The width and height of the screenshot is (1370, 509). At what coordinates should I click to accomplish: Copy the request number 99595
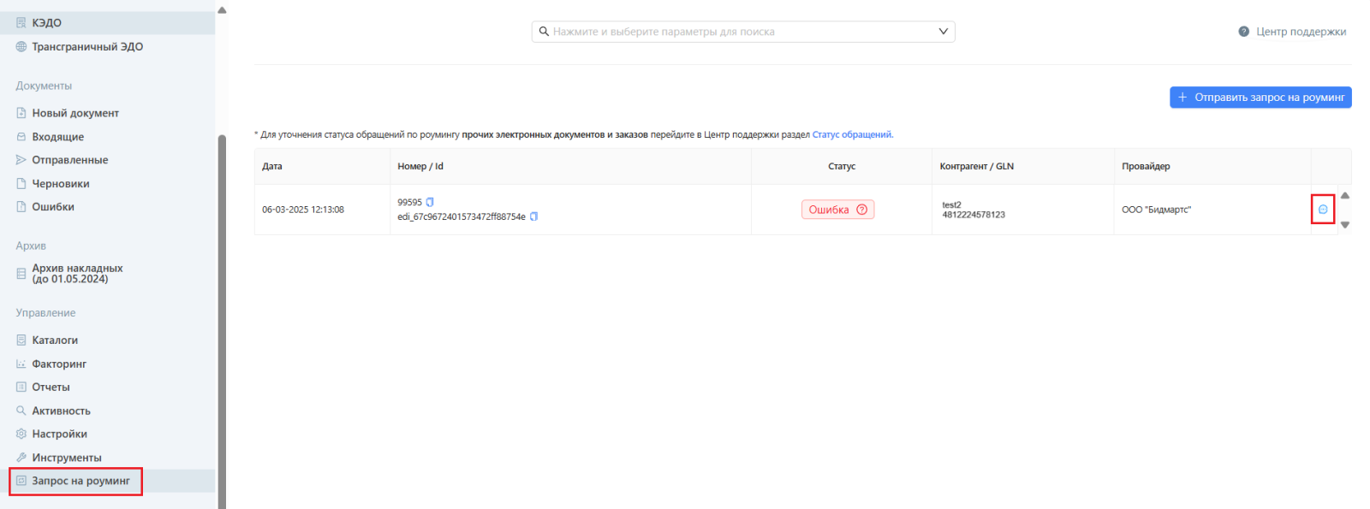coord(431,203)
